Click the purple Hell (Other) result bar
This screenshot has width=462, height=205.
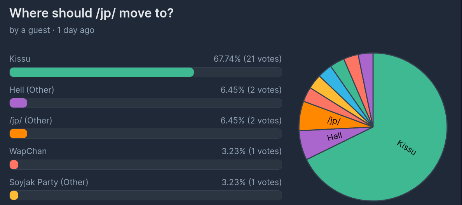(x=18, y=103)
